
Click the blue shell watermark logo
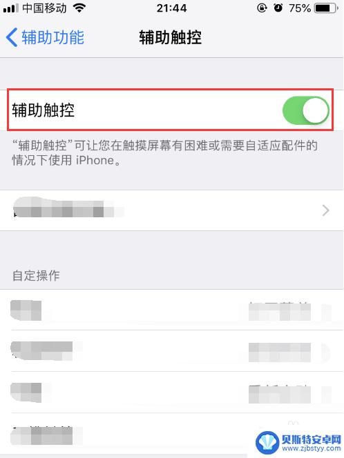tap(267, 443)
